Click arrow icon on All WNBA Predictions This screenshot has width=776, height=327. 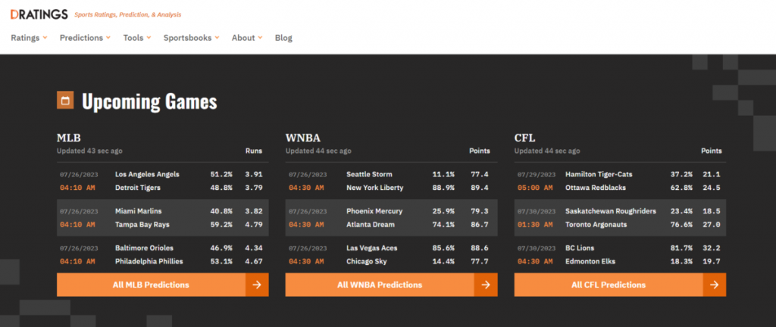[x=486, y=285]
